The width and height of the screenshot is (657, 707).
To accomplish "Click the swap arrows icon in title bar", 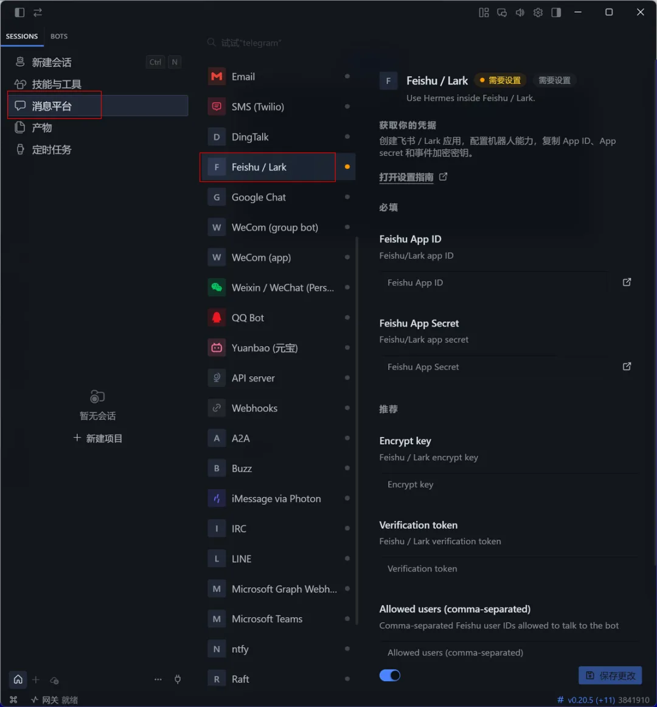I will [x=38, y=12].
